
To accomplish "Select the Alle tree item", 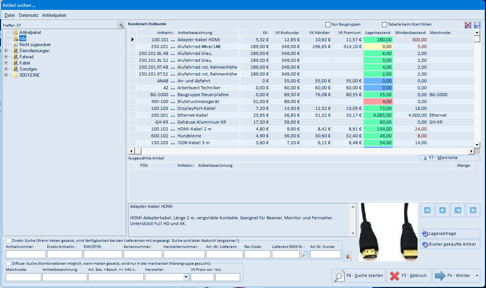I will (x=23, y=39).
